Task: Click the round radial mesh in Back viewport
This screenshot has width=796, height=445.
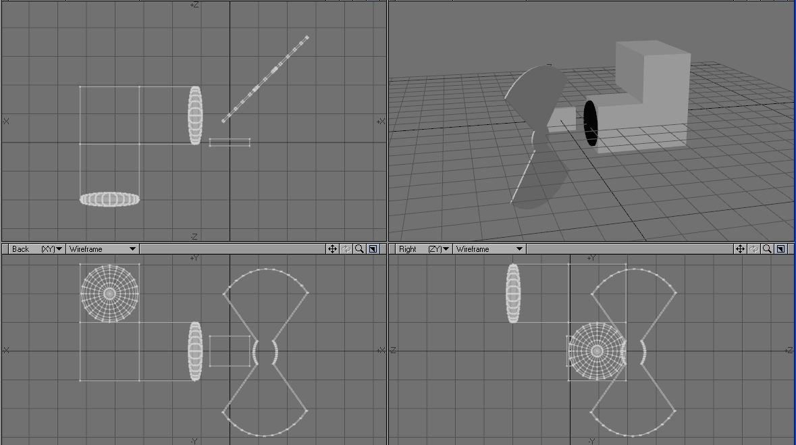Action: pyautogui.click(x=109, y=293)
